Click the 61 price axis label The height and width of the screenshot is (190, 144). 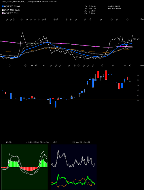138,100
